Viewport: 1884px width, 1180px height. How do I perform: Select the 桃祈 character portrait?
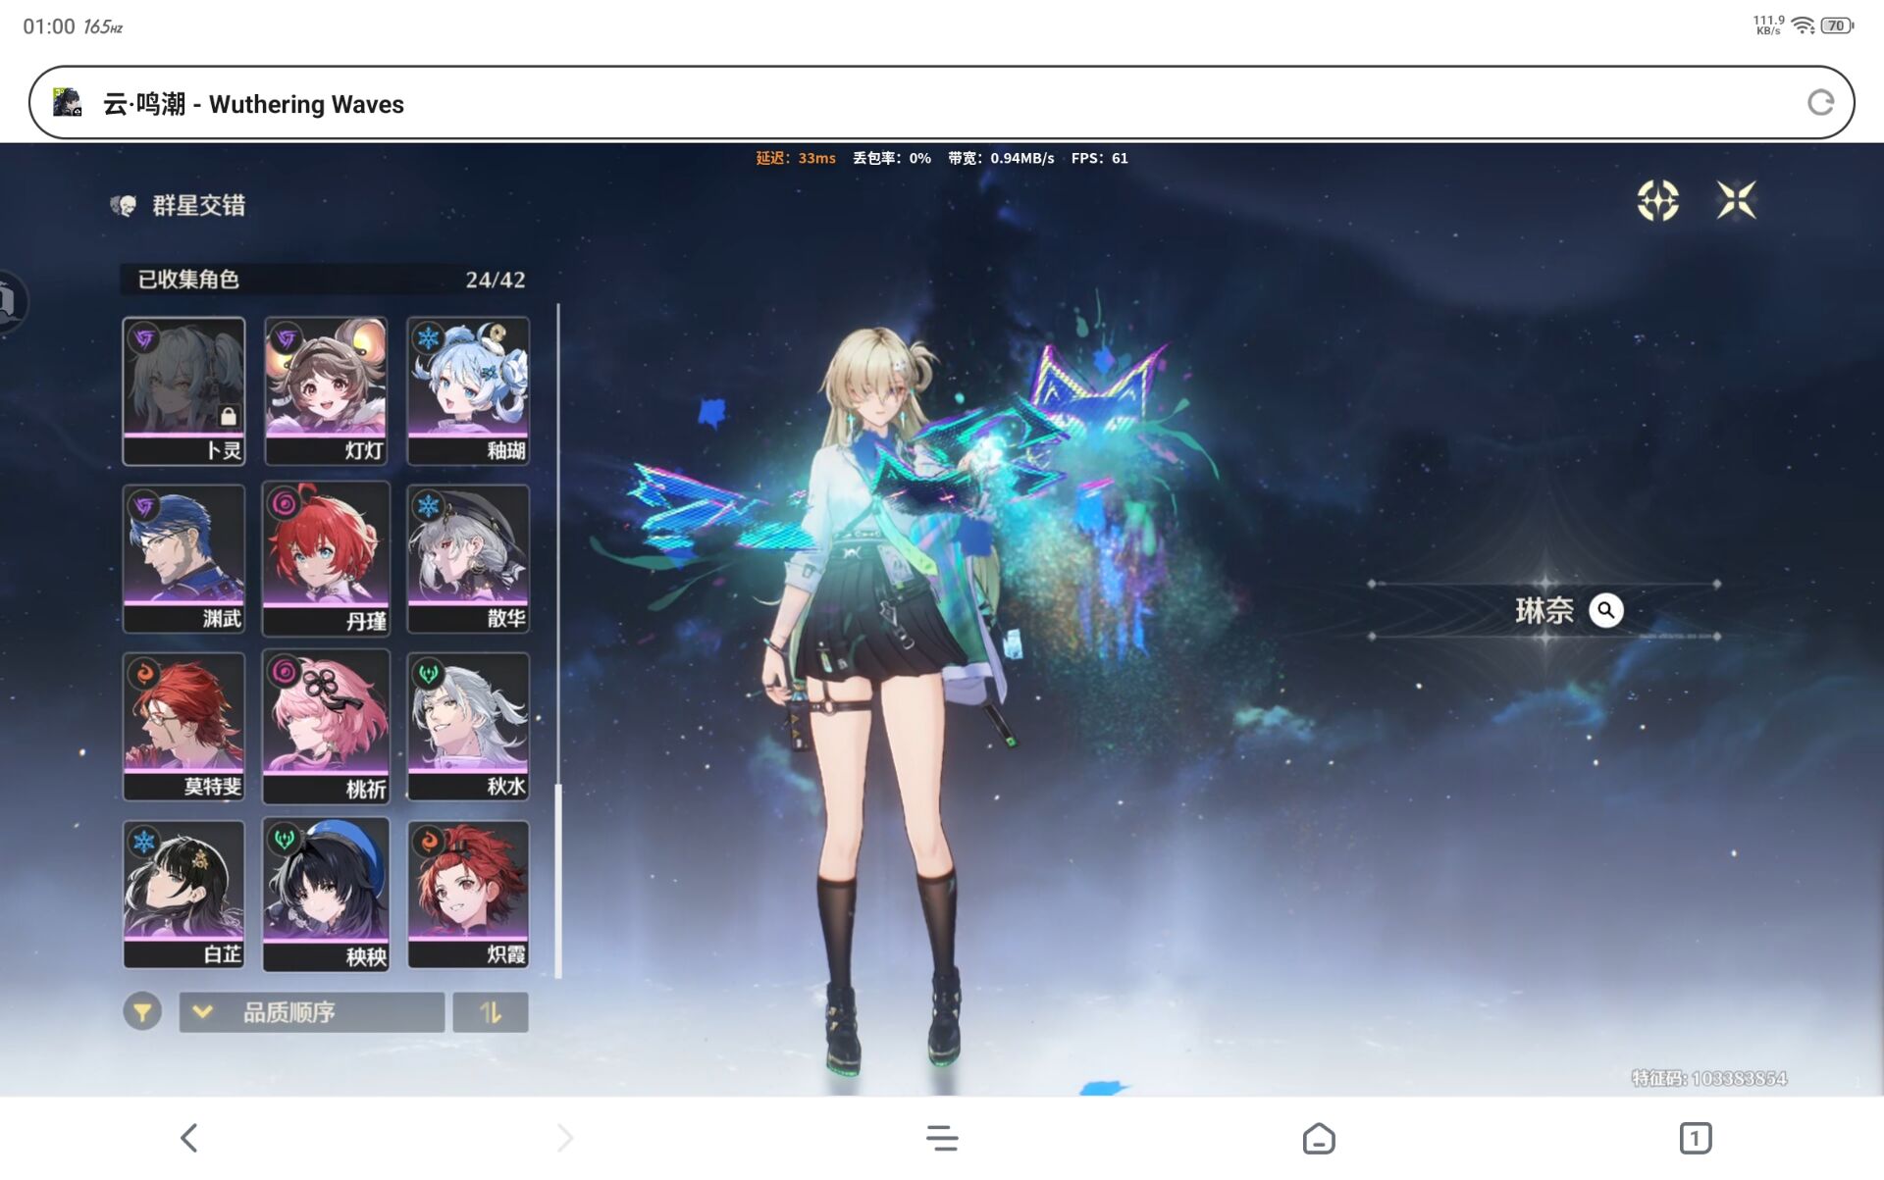[326, 726]
